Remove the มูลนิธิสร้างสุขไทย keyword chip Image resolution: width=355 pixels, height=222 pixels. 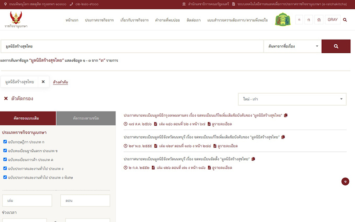[x=43, y=82]
